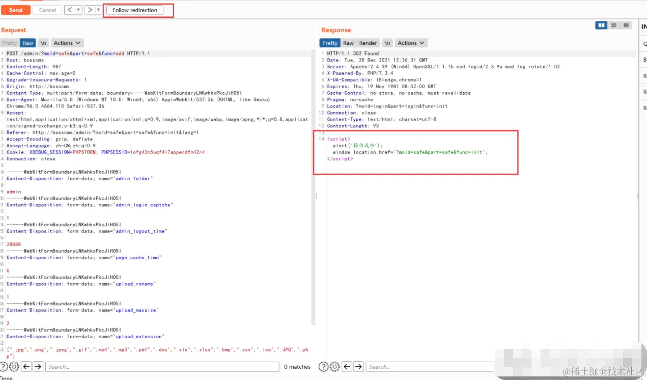Click the Origin: http://bosscms header
This screenshot has height=380, width=647.
(38, 87)
